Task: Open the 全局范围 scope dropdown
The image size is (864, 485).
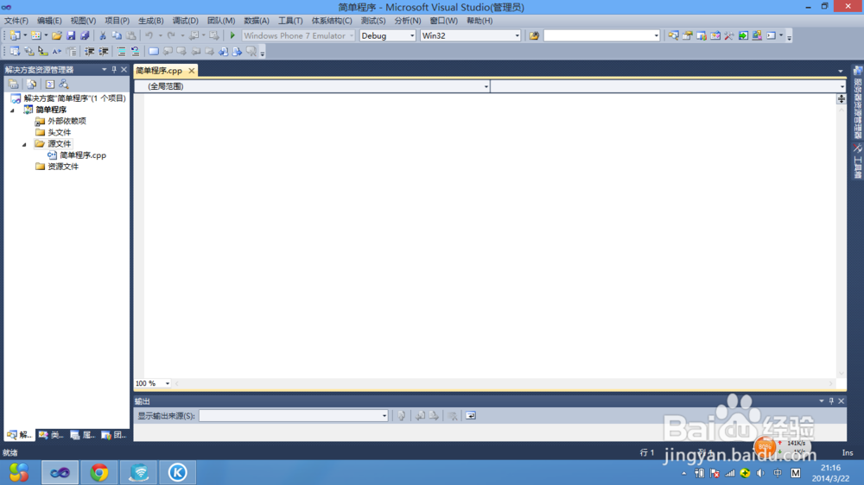Action: pyautogui.click(x=486, y=86)
